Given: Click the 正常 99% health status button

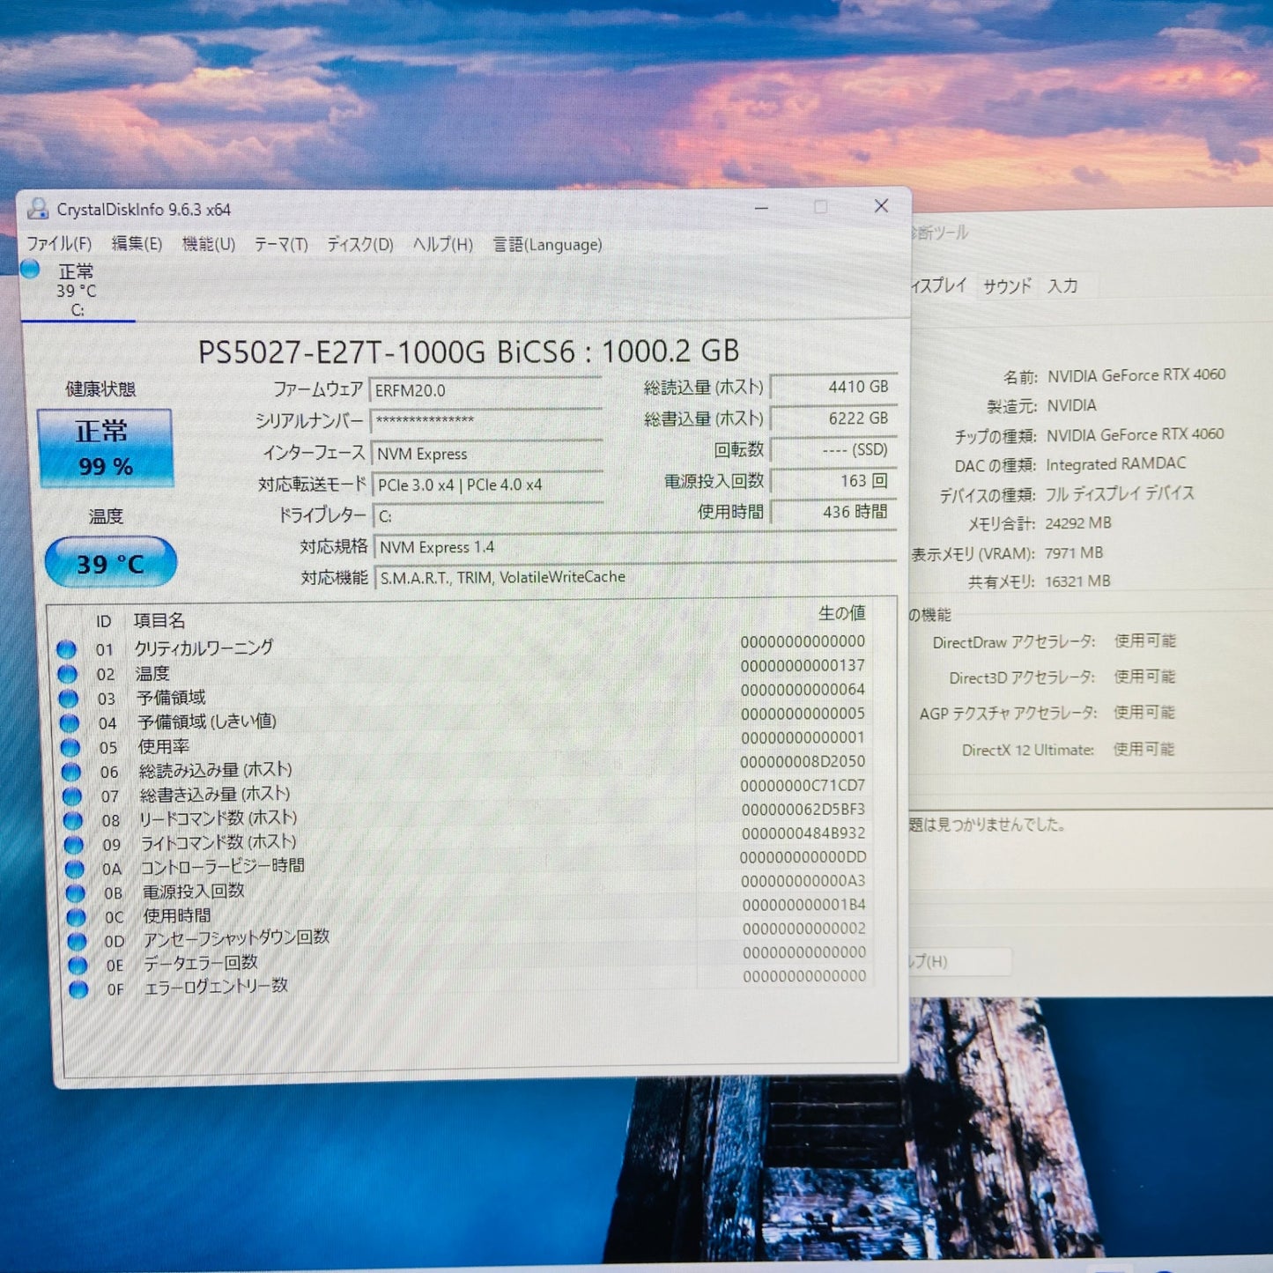Looking at the screenshot, I should click(x=107, y=447).
